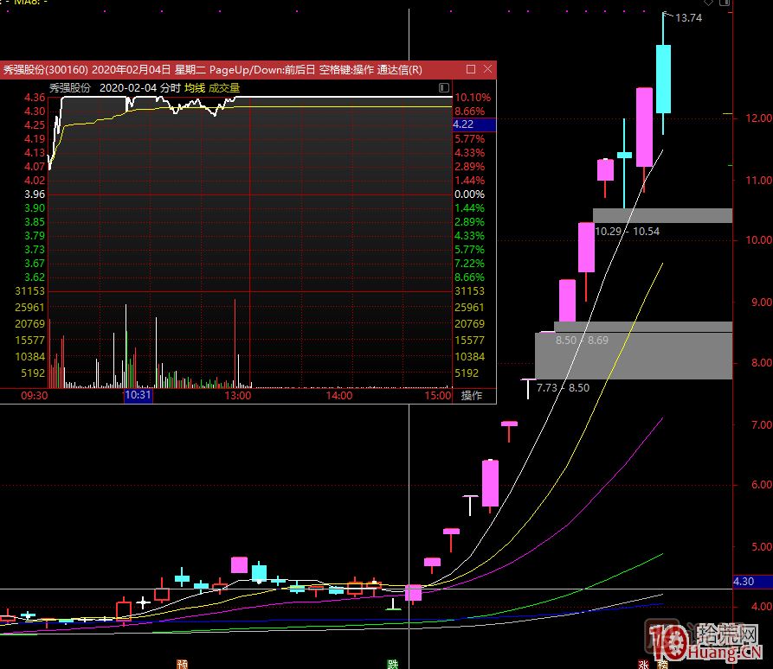
Task: Select the 10:31 time marker on the axis
Action: point(138,395)
